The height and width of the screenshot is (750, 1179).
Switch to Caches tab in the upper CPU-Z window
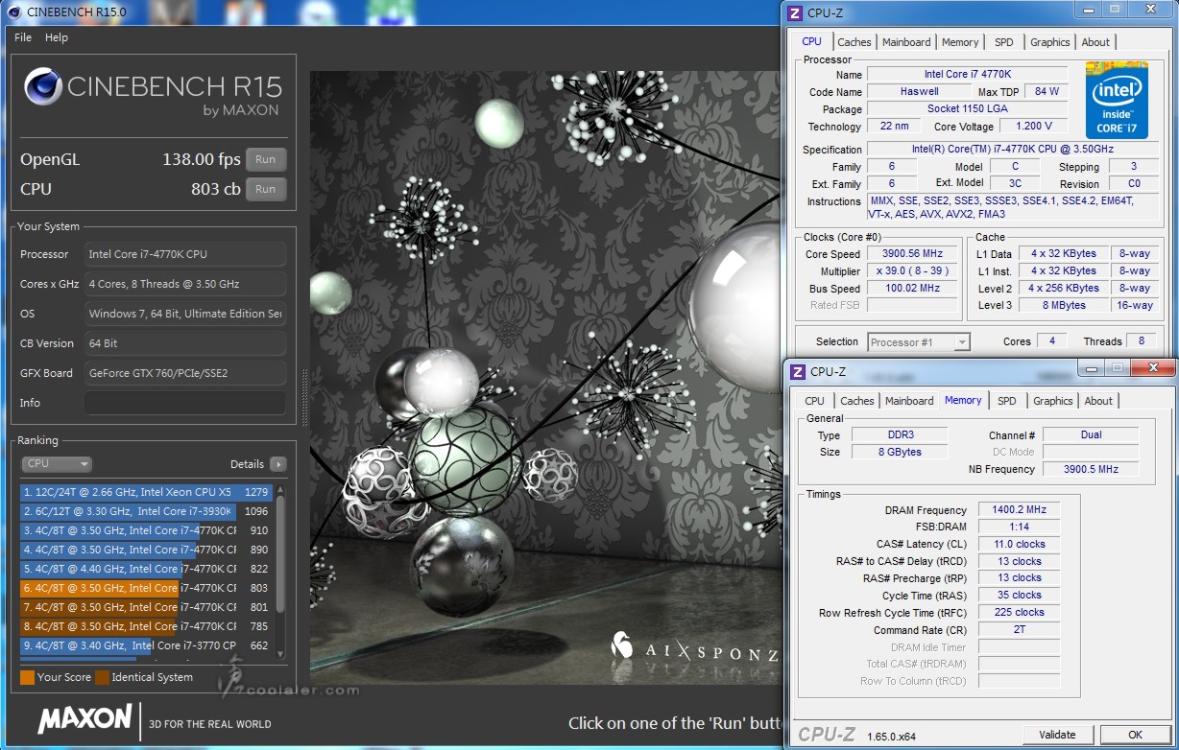tap(854, 42)
